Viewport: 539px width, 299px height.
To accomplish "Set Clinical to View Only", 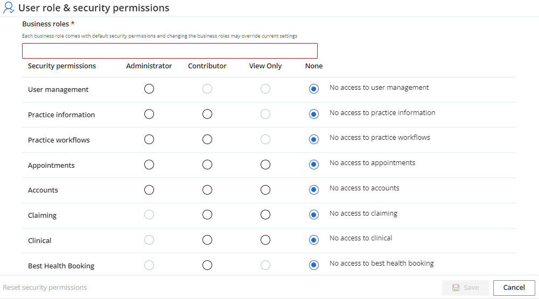I will (x=265, y=240).
